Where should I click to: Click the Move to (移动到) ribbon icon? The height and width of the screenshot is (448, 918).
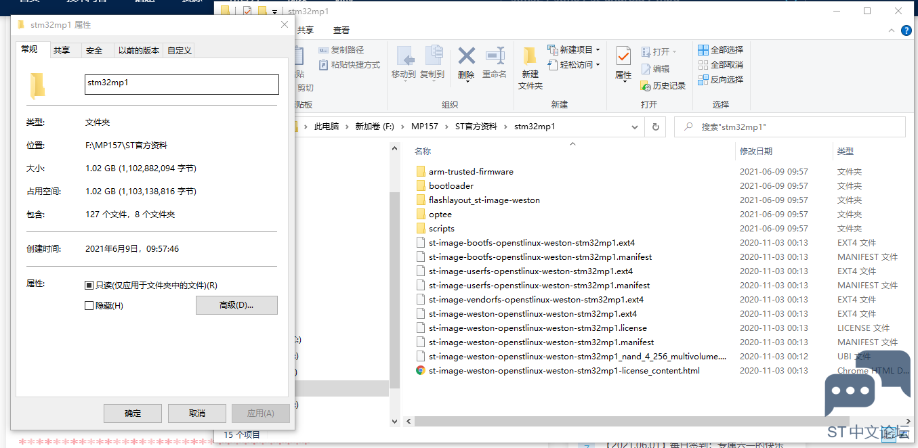click(404, 55)
